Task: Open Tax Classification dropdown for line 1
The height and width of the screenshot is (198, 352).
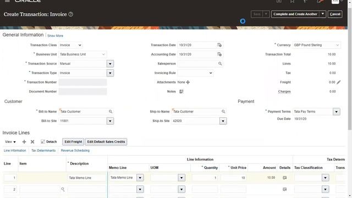Action: 325,178
